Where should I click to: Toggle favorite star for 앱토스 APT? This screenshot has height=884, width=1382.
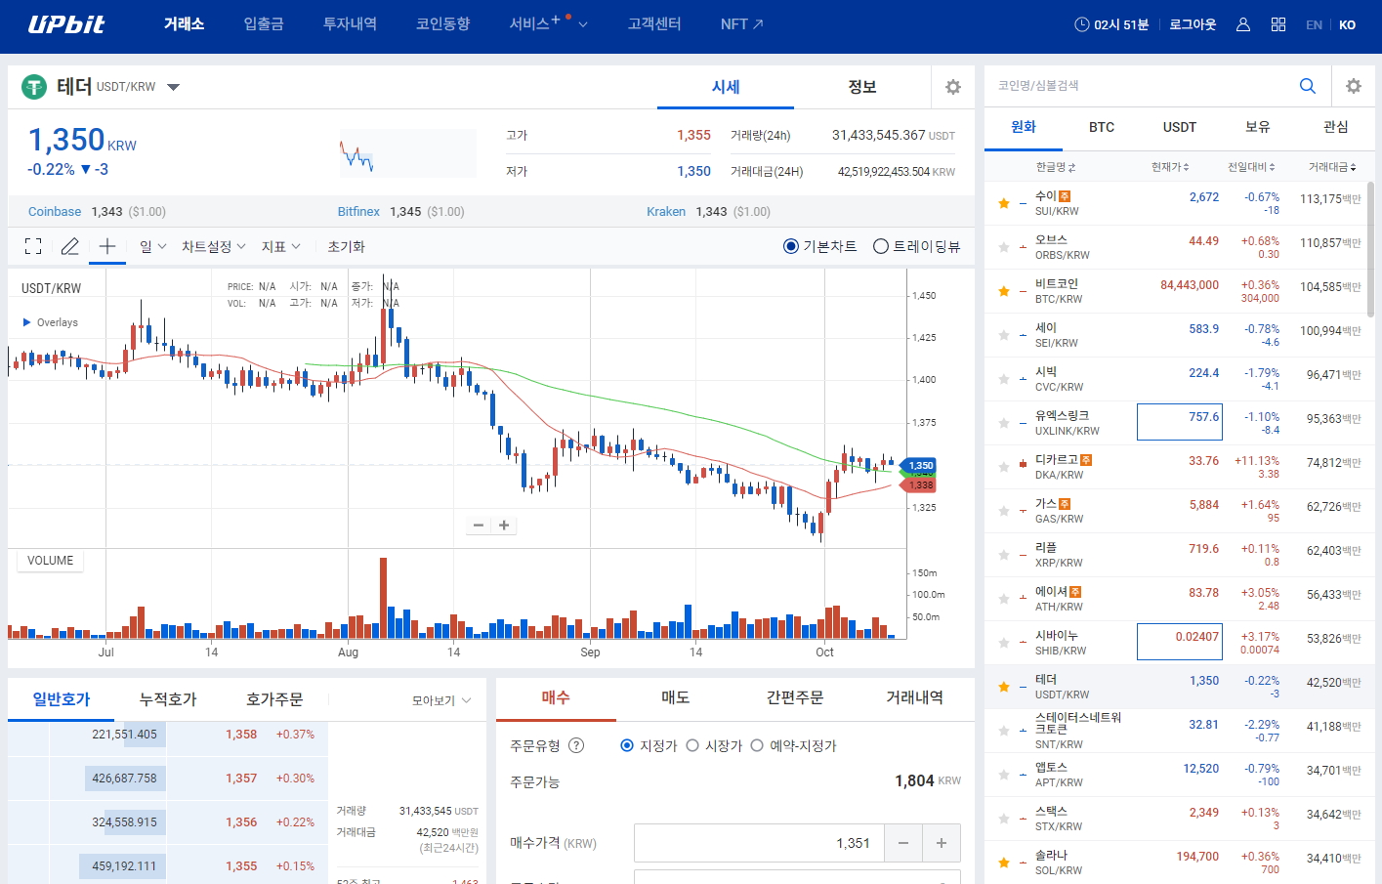click(x=1004, y=775)
